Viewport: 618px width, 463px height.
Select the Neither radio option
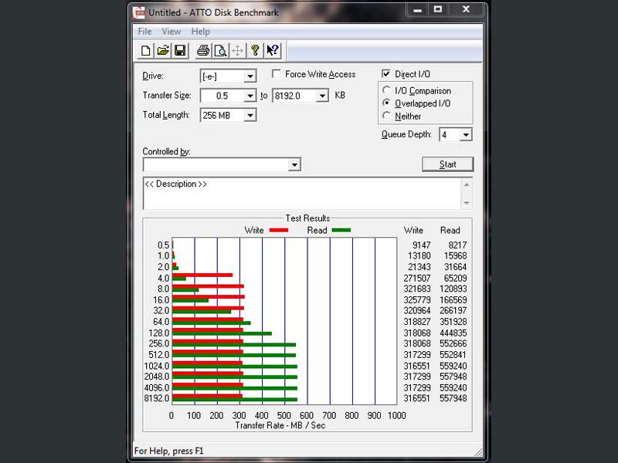[x=387, y=116]
